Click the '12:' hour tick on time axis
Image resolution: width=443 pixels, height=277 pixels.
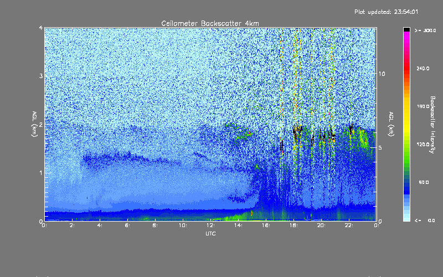pos(211,225)
